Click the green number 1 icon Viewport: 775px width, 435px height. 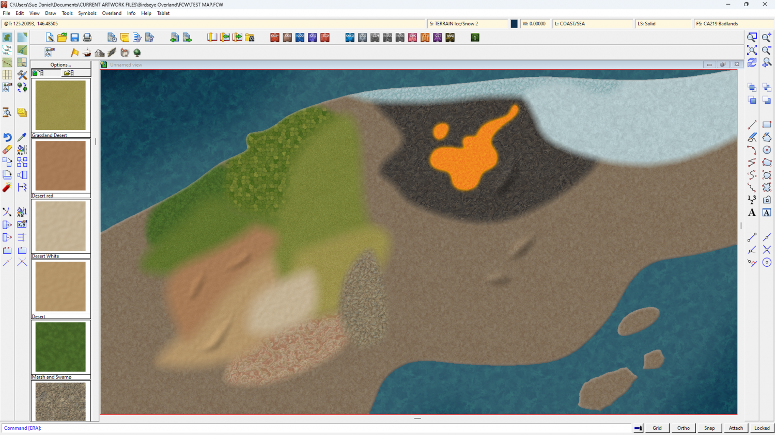(475, 38)
